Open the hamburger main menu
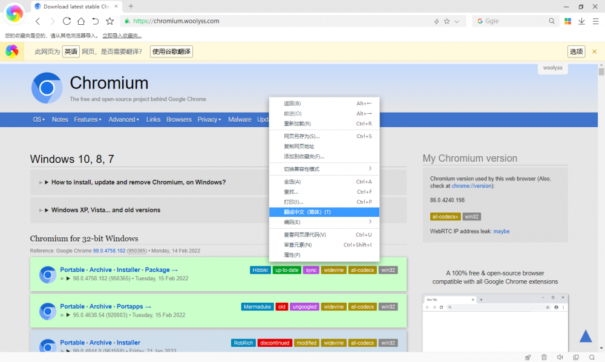The width and height of the screenshot is (605, 362). 595,21
